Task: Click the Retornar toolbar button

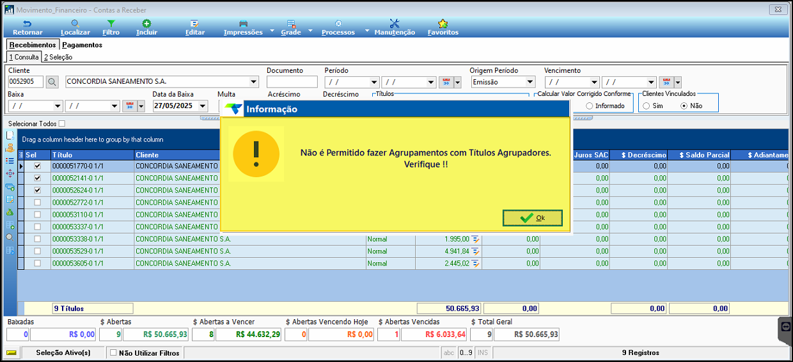Action: pyautogui.click(x=27, y=28)
